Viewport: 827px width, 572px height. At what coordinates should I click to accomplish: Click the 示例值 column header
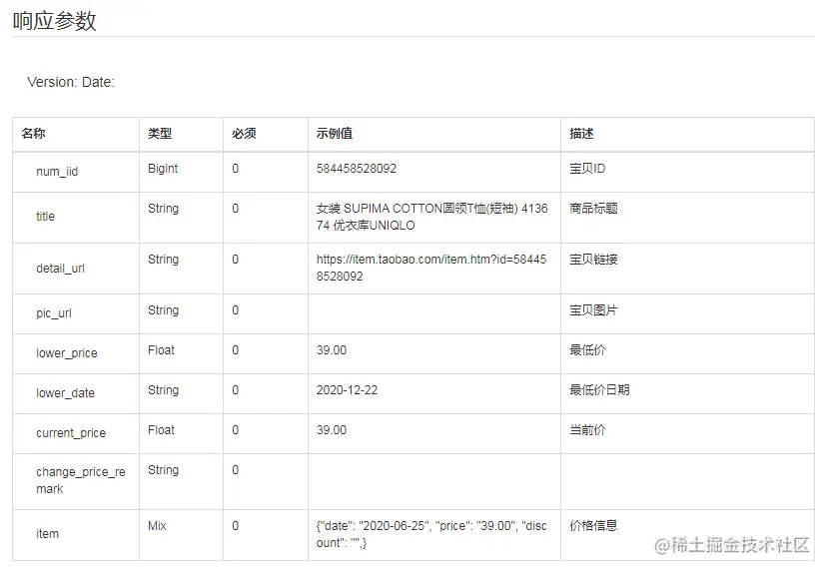[335, 134]
